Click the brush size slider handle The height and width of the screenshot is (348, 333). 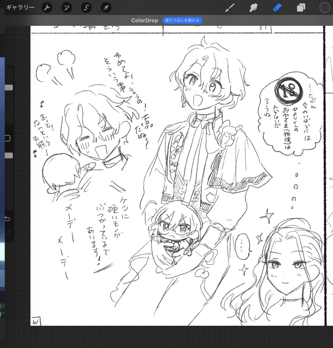point(9,88)
